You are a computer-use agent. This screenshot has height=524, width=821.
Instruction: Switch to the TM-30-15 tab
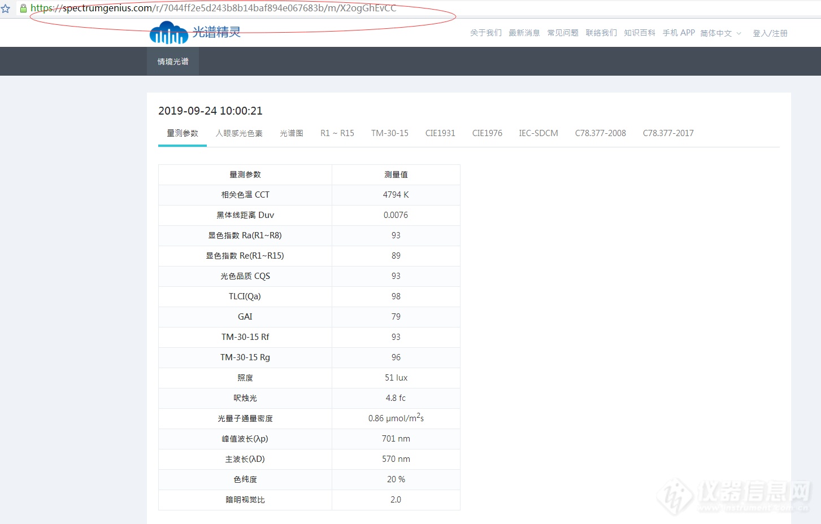(x=390, y=133)
